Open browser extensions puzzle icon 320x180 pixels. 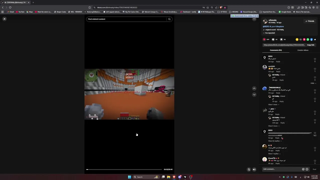[289, 7]
